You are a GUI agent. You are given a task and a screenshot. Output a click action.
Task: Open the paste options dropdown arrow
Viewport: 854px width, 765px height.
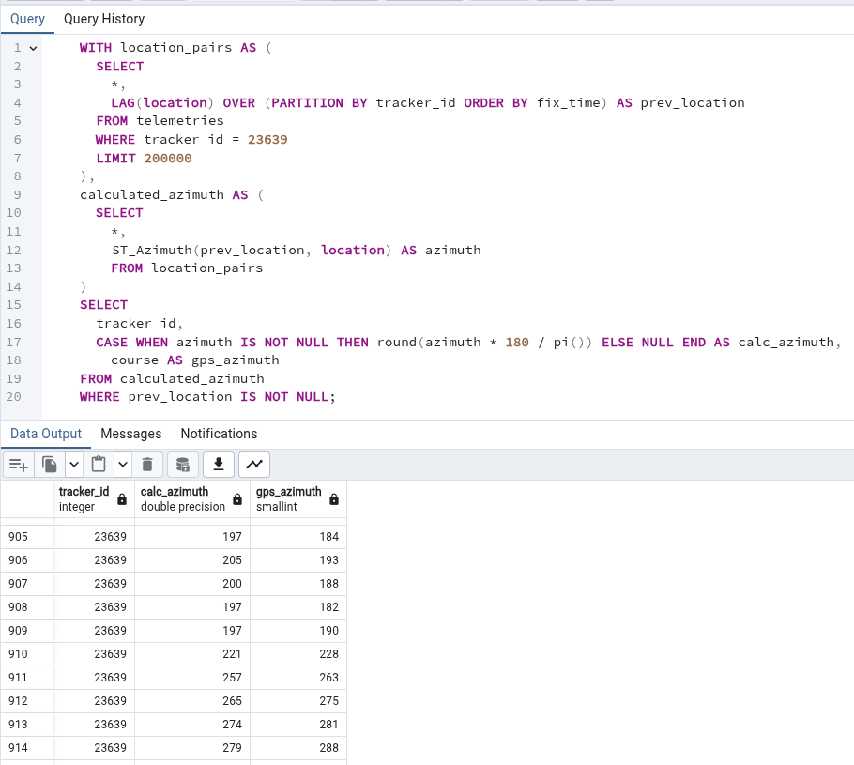tap(123, 465)
